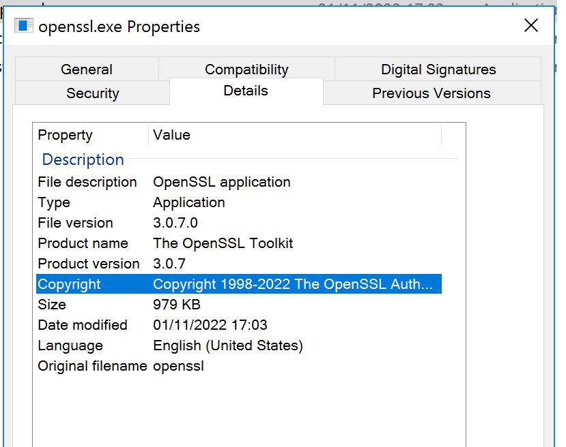This screenshot has height=447, width=566.
Task: Switch to the General tab
Action: pyautogui.click(x=87, y=70)
